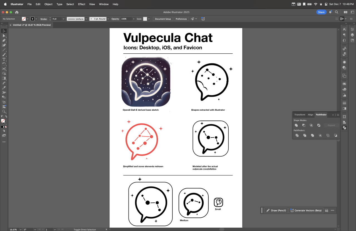Open the Stroke weight dropdown

pyautogui.click(x=64, y=19)
